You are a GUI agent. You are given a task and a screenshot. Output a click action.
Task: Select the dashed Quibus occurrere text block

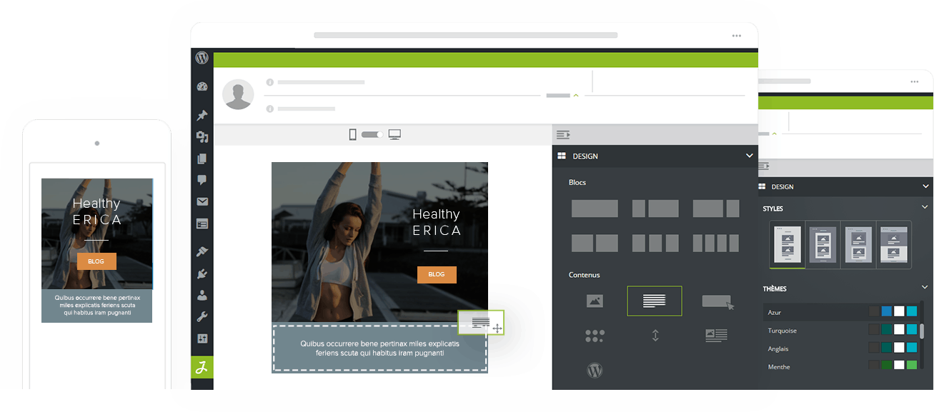(380, 348)
